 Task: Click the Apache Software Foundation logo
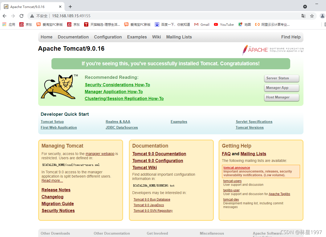[273, 50]
